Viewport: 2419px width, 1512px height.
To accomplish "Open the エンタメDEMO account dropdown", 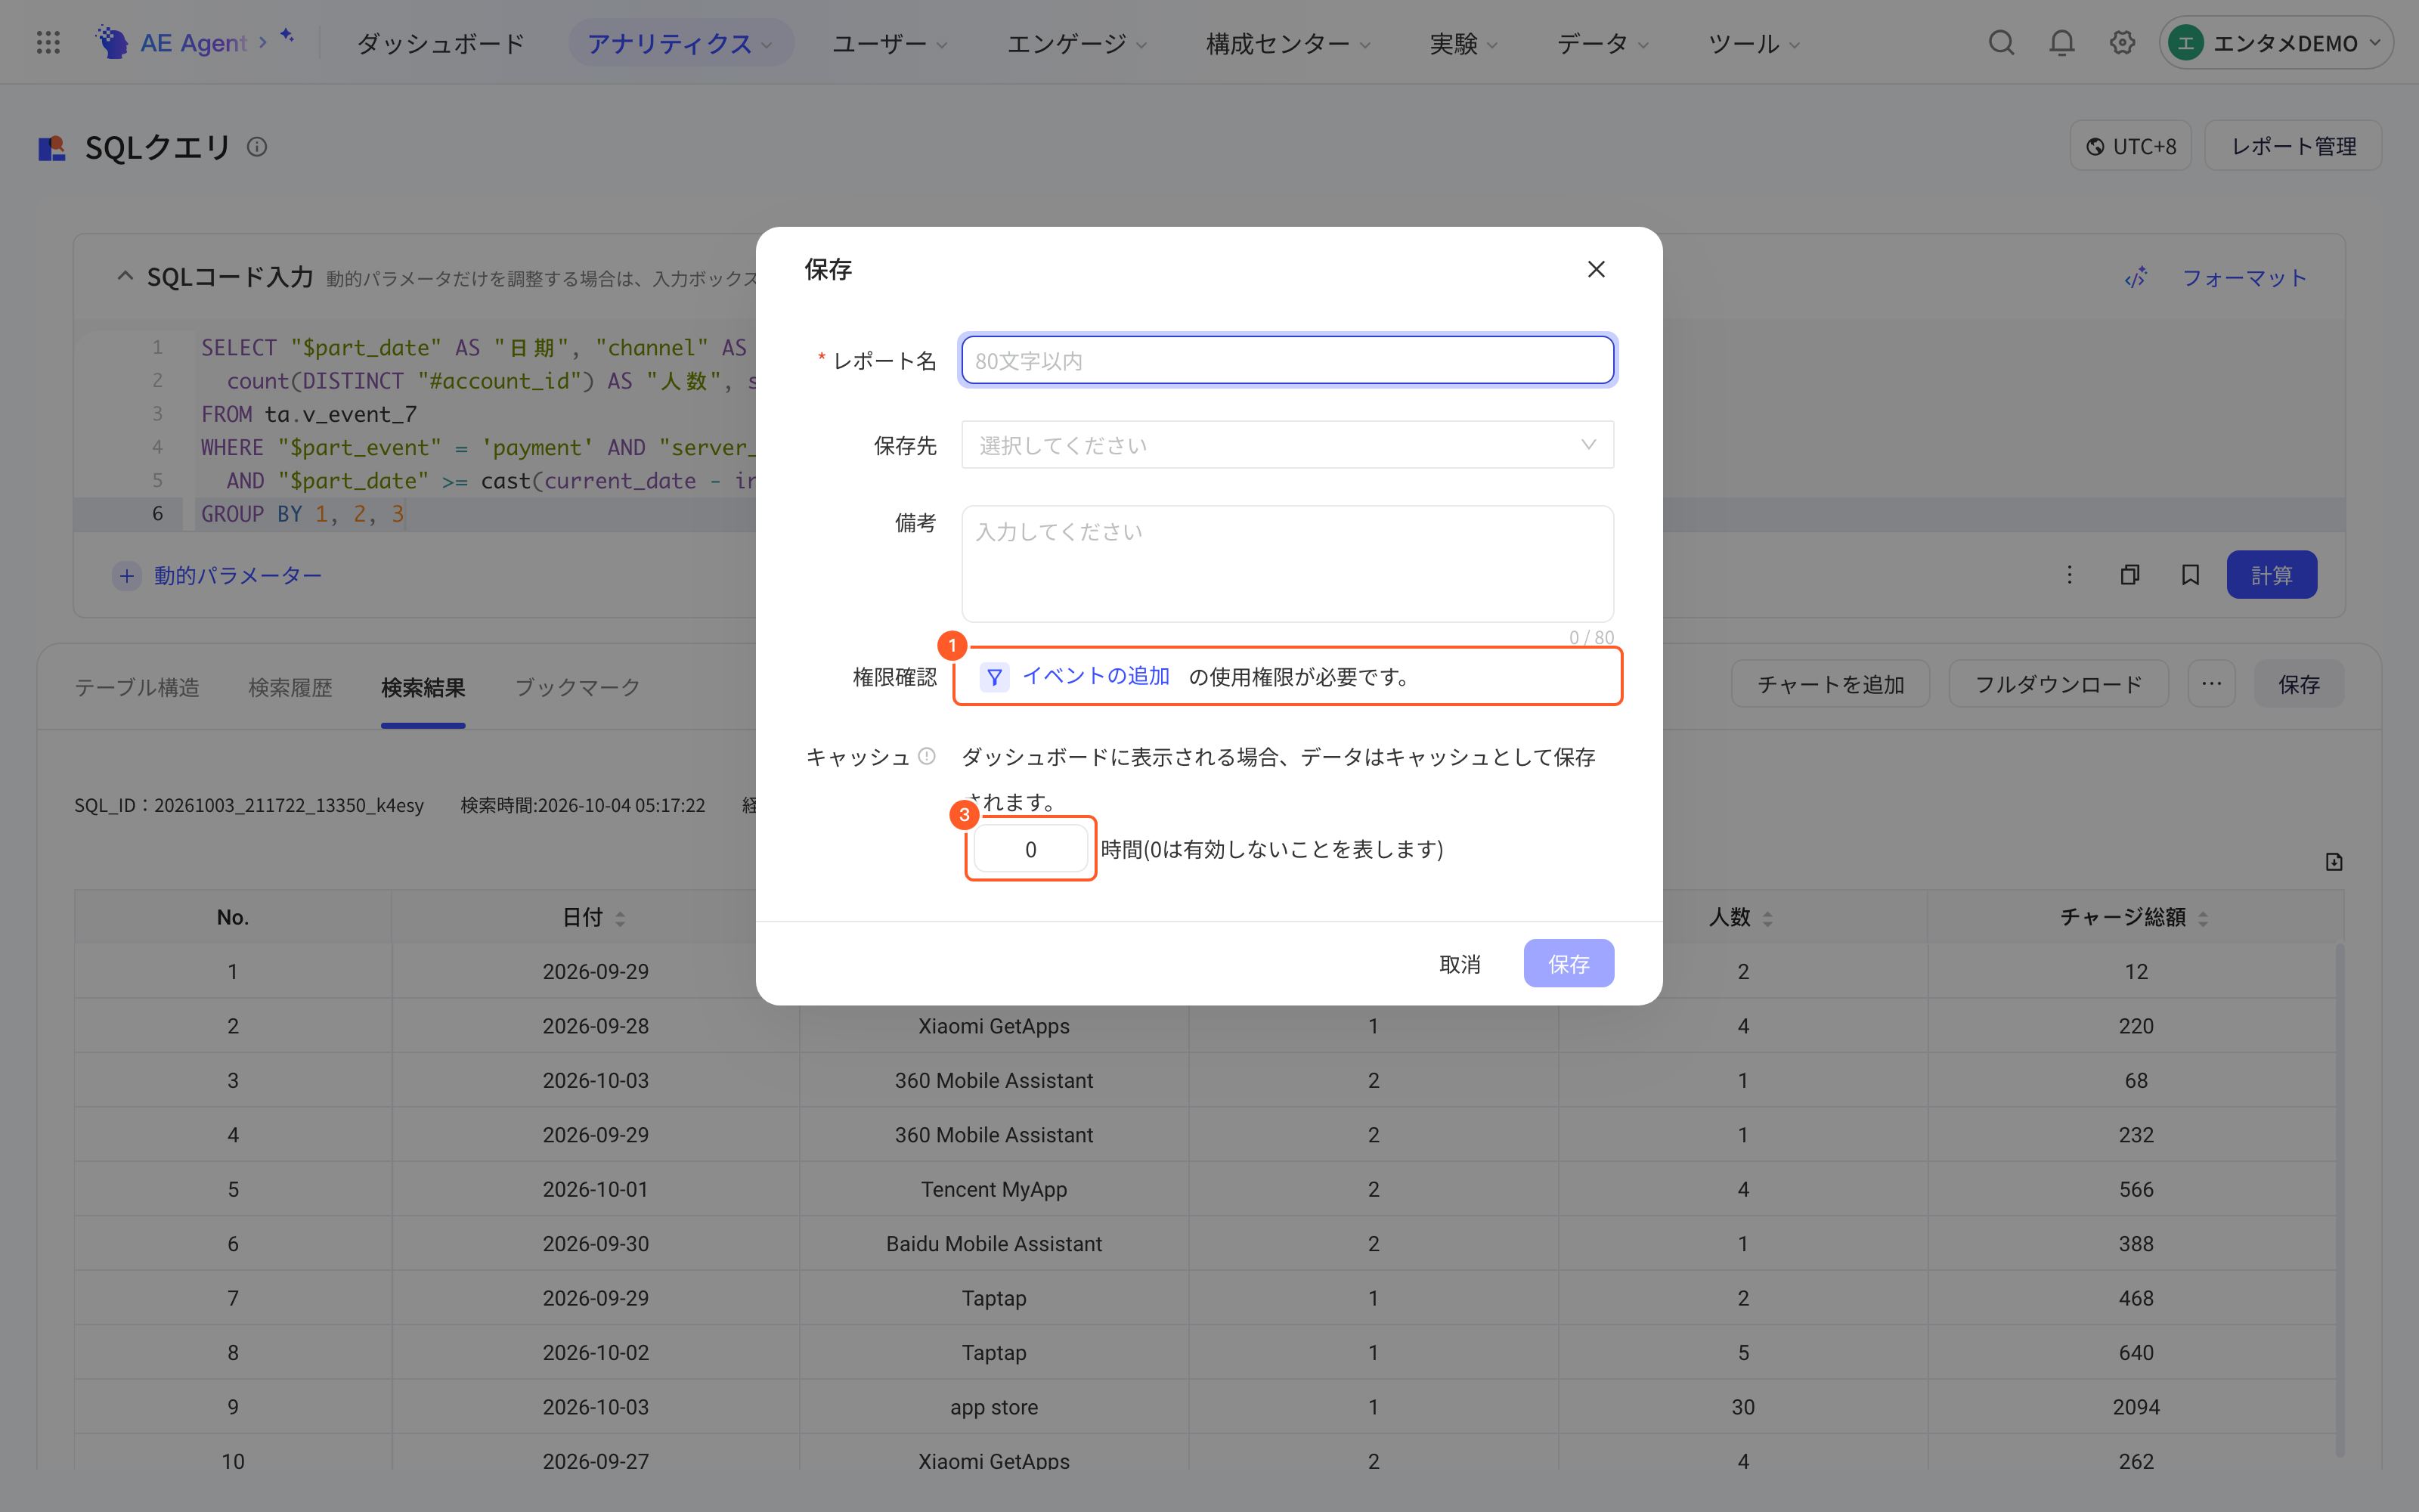I will (x=2275, y=43).
